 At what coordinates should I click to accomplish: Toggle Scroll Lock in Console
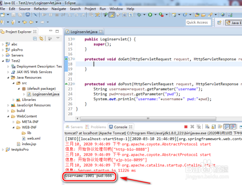pos(213,127)
